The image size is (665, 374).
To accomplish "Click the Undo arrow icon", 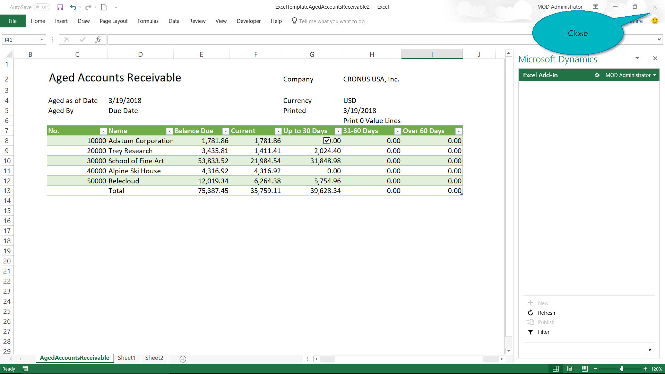I will (73, 7).
